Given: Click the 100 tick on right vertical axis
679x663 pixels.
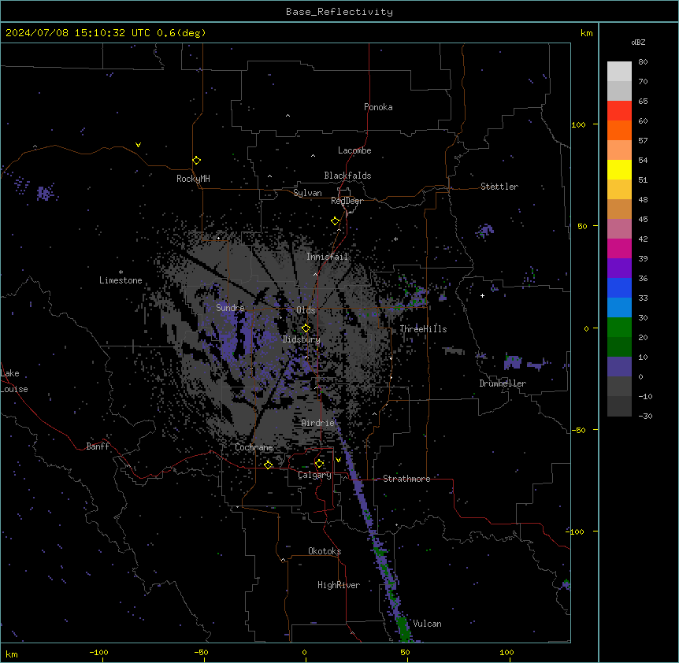Looking at the screenshot, I should 578,124.
